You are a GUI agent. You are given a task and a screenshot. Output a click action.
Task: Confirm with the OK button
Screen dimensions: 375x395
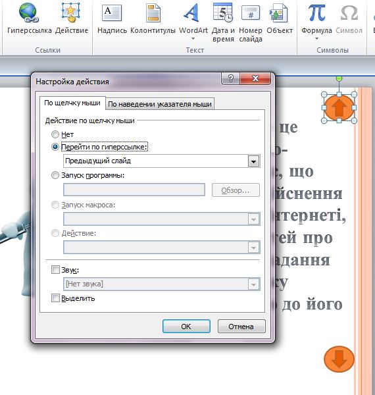click(186, 327)
